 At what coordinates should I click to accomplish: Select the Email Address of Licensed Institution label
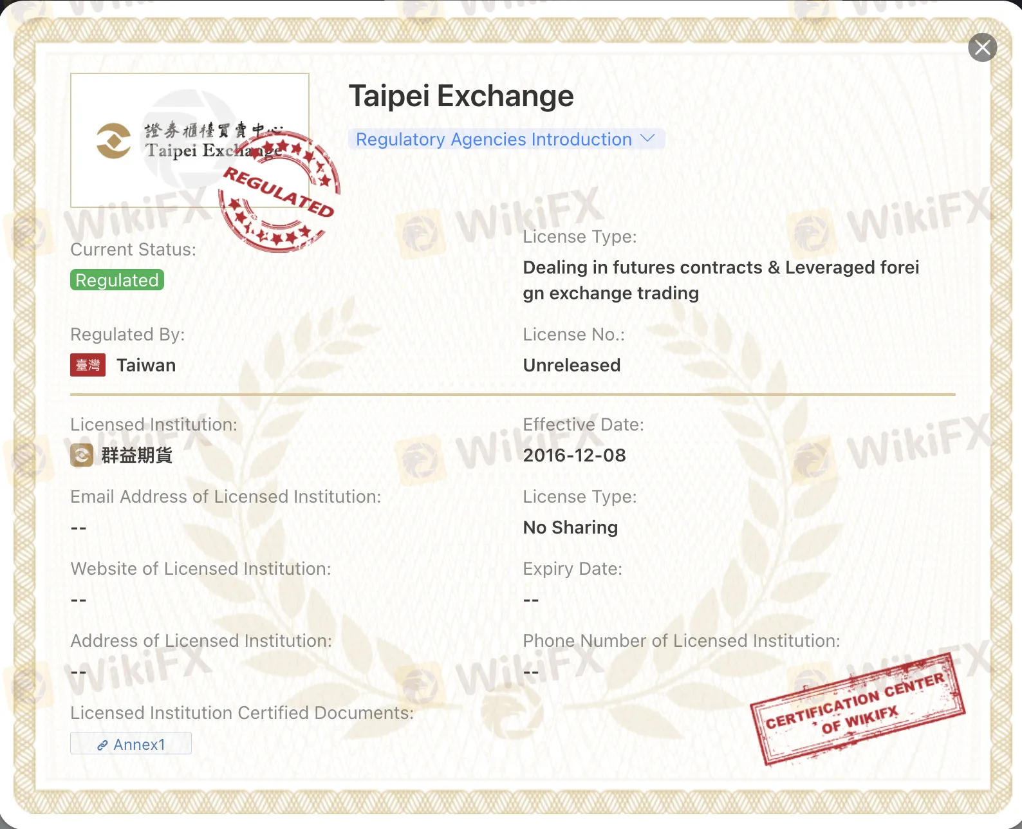point(226,496)
